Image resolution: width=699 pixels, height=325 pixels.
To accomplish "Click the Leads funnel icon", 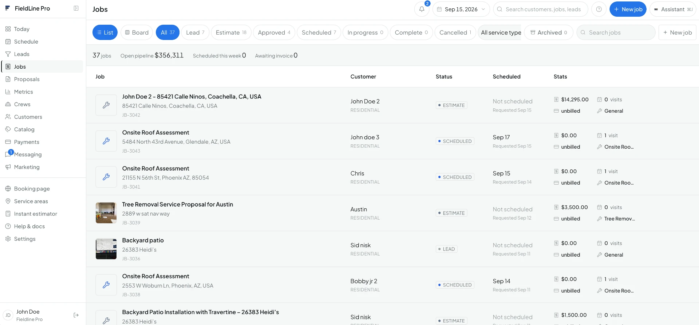I will 8,54.
